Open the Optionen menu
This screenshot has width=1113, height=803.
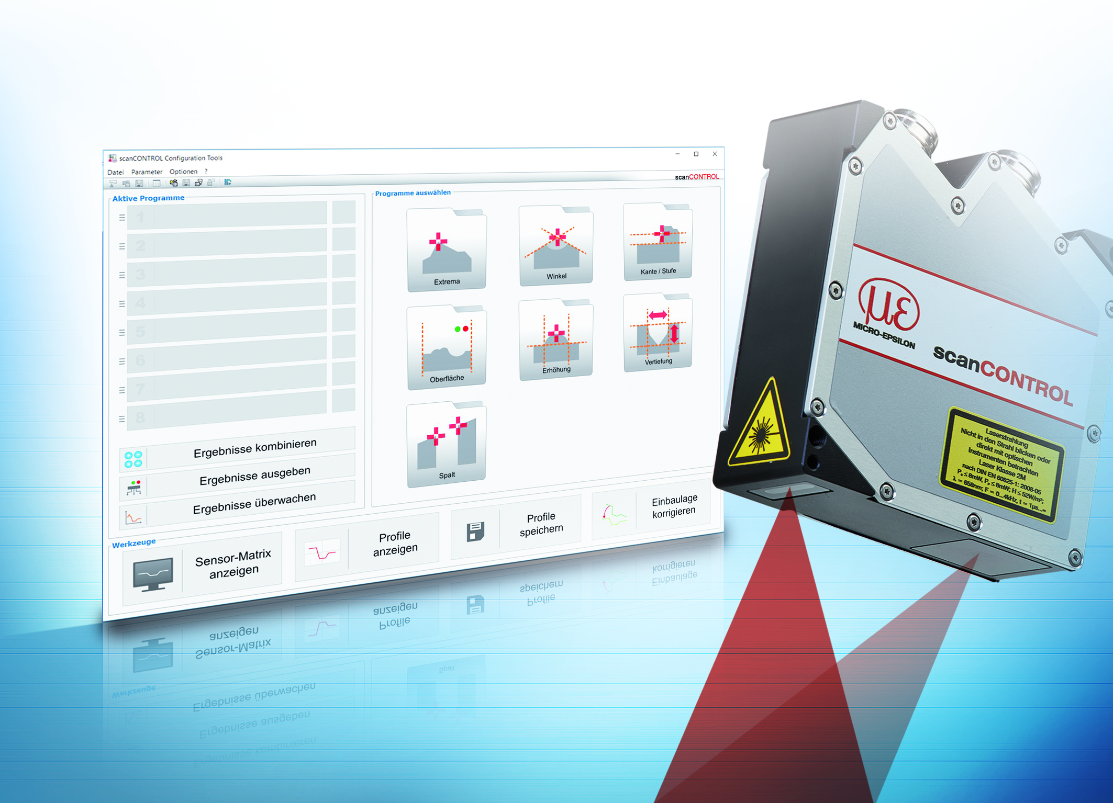[x=184, y=171]
